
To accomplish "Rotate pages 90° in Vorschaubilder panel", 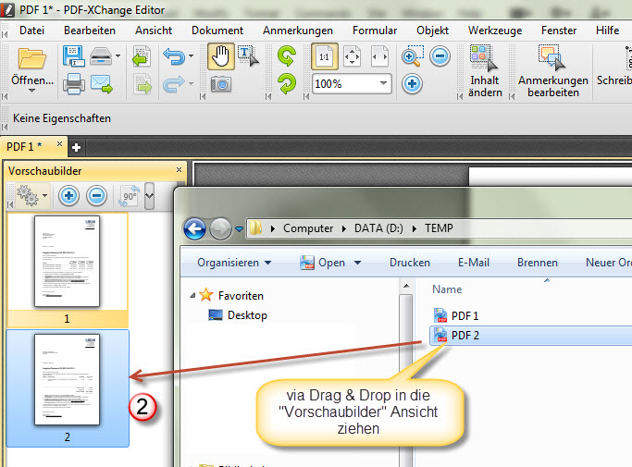I will [x=130, y=196].
